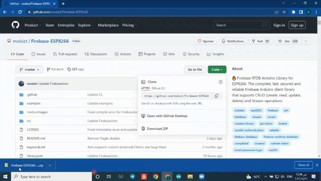Click the Sign in link

(x=279, y=25)
